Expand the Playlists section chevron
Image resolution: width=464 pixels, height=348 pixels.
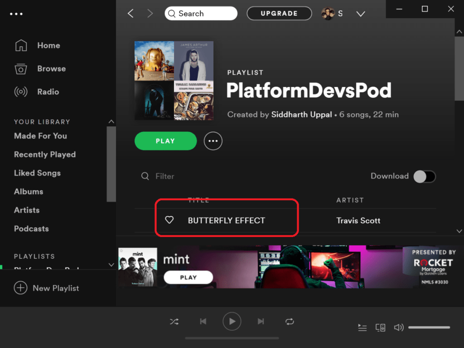tap(111, 265)
